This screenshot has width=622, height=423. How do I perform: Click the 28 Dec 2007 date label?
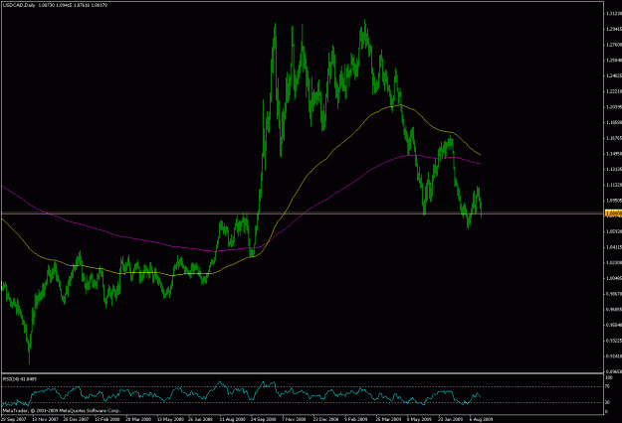tap(77, 419)
